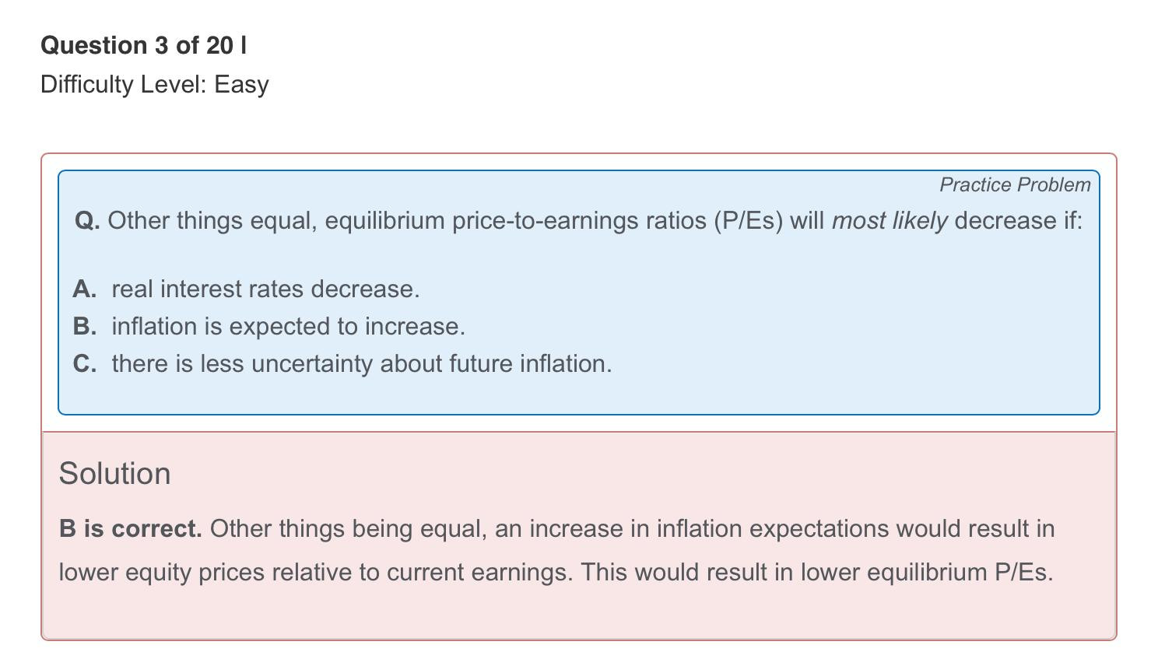Select answer option B letter
Screen dimensions: 1158x666
[x=85, y=326]
